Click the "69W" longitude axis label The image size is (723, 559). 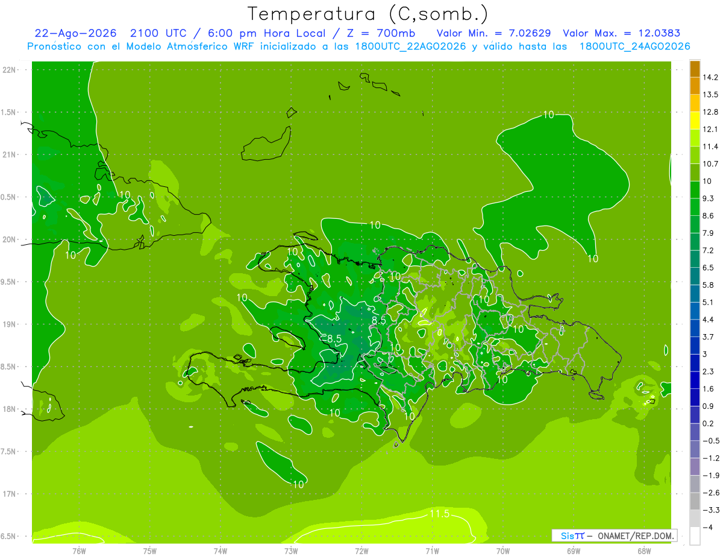pos(573,551)
